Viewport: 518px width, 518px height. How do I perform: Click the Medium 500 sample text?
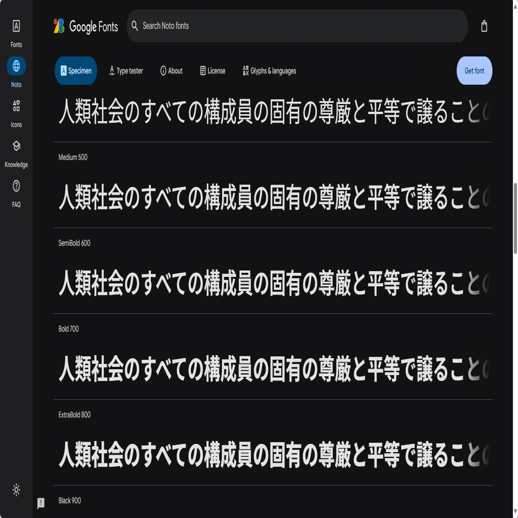(x=273, y=197)
